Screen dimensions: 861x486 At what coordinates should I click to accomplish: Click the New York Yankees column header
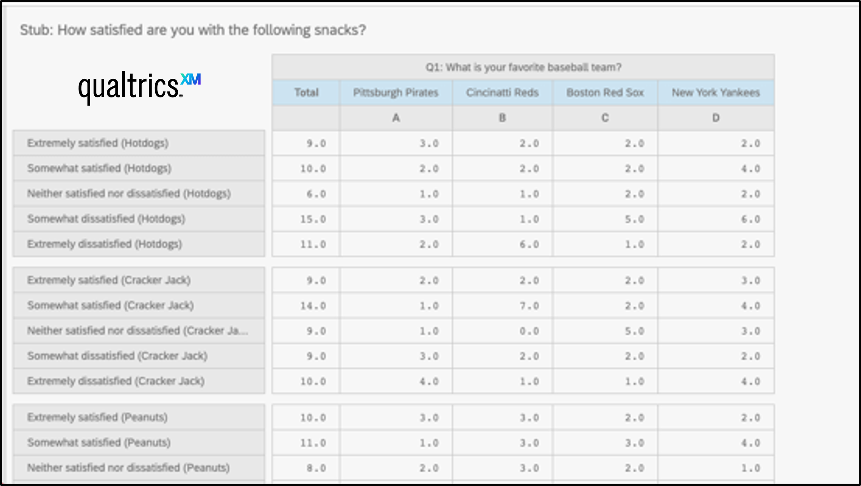(716, 93)
